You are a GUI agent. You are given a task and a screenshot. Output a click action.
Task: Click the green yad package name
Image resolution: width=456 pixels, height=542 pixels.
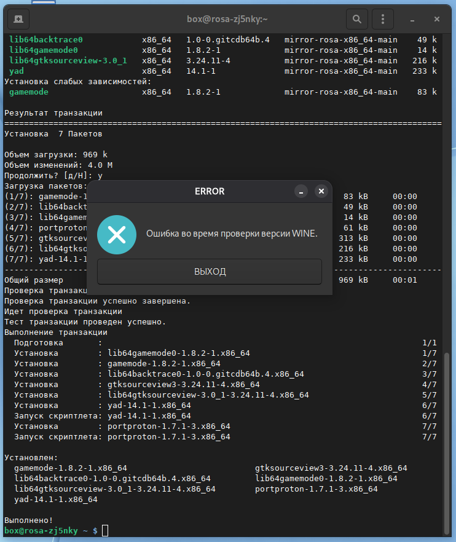tap(17, 71)
